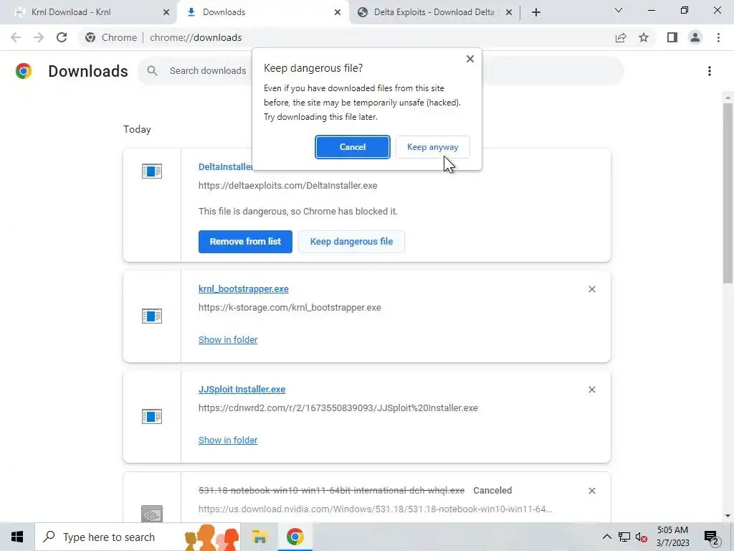734x551 pixels.
Task: Reload the downloads page
Action: tap(62, 37)
